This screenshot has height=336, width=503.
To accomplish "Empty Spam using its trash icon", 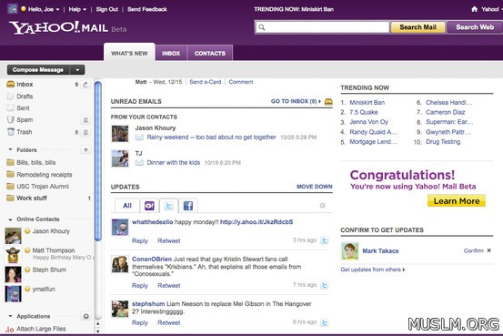I will (x=86, y=120).
